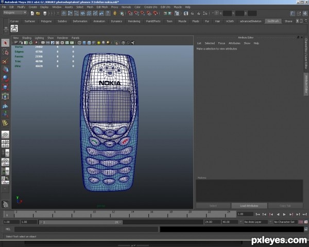This screenshot has width=309, height=247.
Task: Select the arrow Select tool
Action: [x=5, y=43]
